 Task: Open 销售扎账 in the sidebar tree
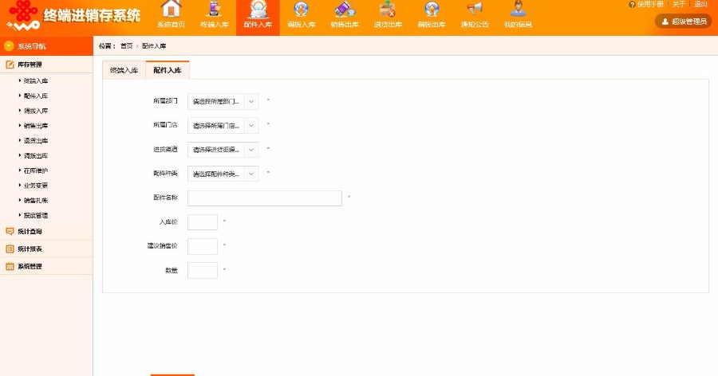(x=36, y=201)
